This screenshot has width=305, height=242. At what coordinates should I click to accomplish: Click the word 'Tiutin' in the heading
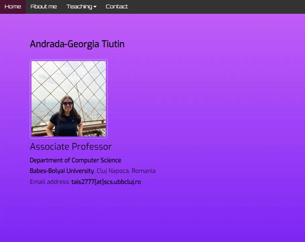tap(113, 44)
